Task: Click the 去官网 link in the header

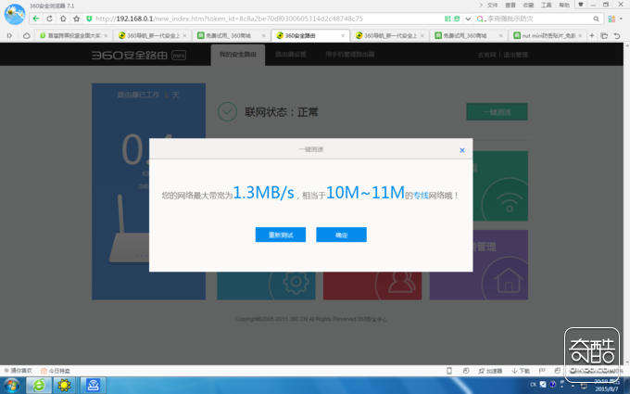Action: 486,55
